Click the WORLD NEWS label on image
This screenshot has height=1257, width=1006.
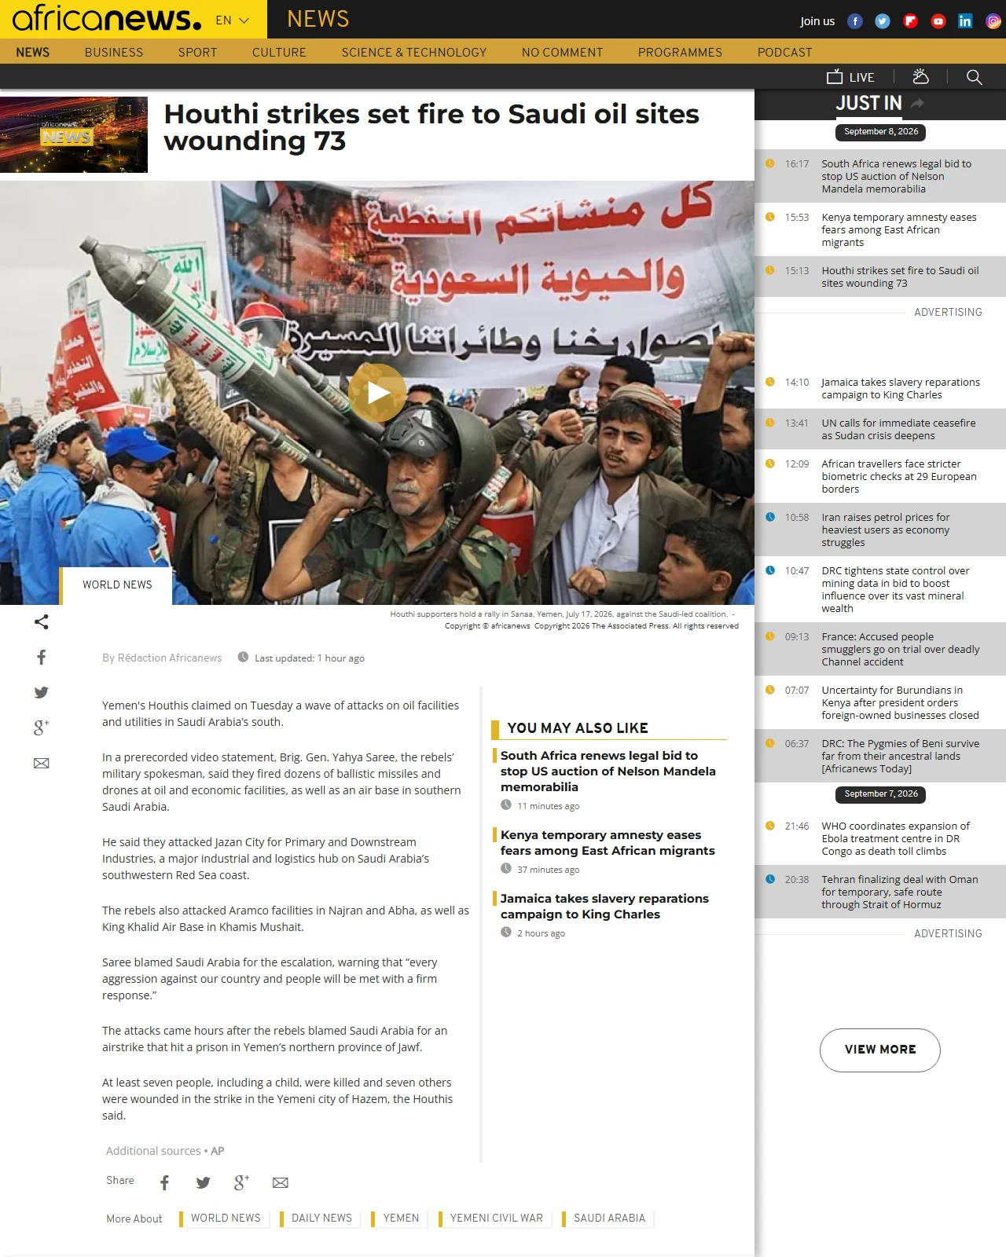click(117, 585)
